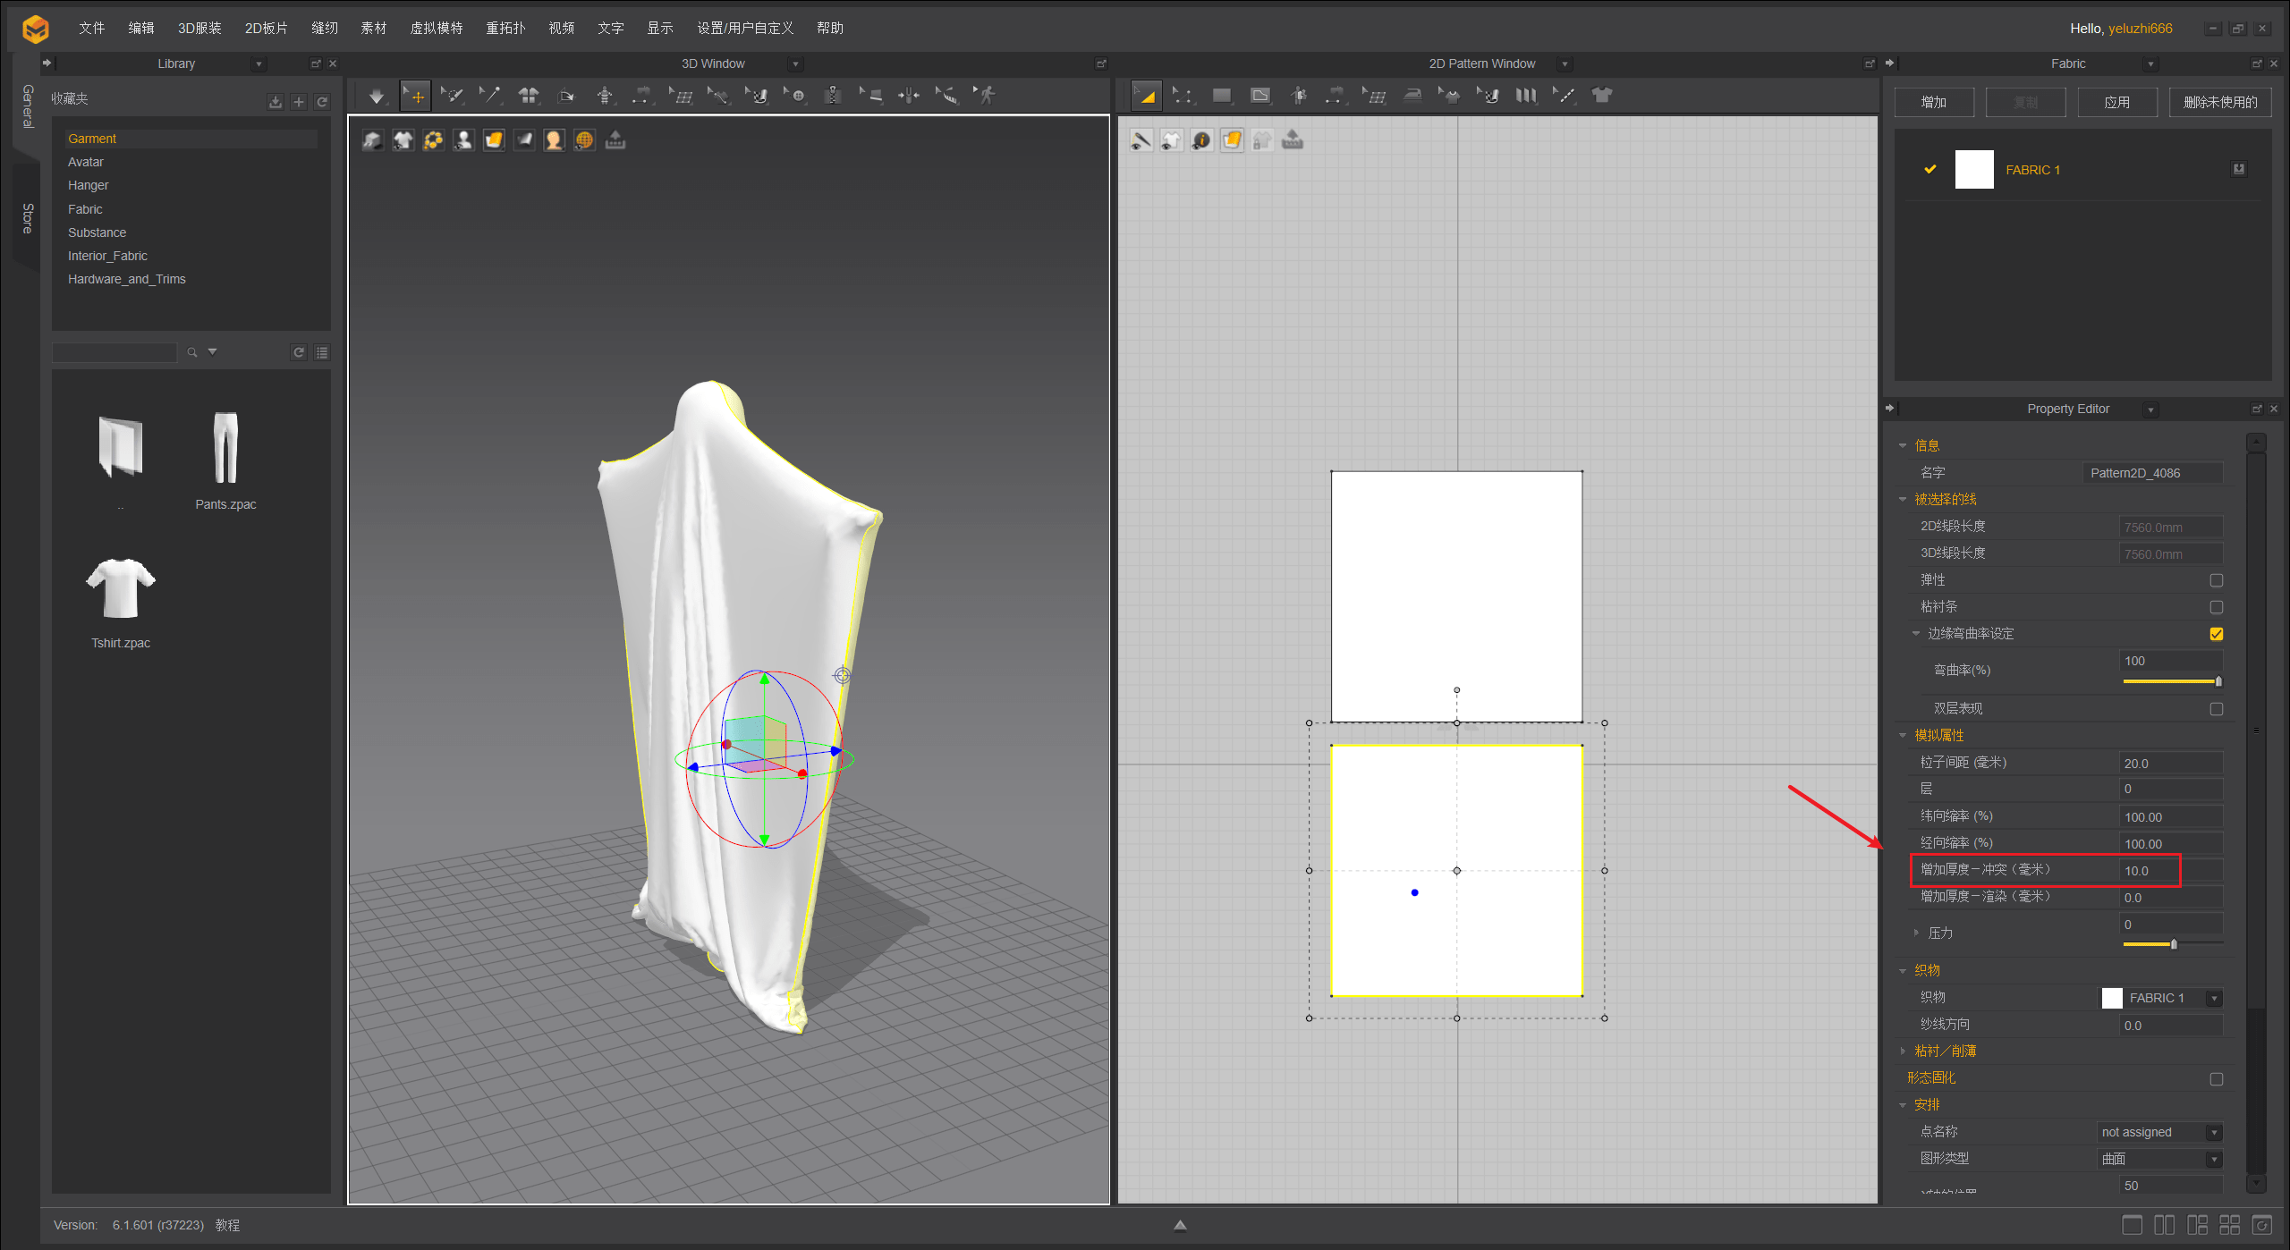This screenshot has height=1250, width=2290.
Task: Uncheck the 边缘弯曲率设定 checkbox
Action: click(x=2216, y=634)
